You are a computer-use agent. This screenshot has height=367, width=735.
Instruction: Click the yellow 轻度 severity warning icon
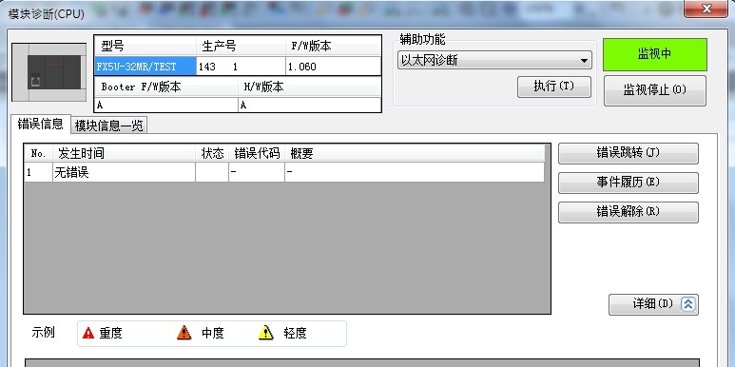(x=266, y=333)
